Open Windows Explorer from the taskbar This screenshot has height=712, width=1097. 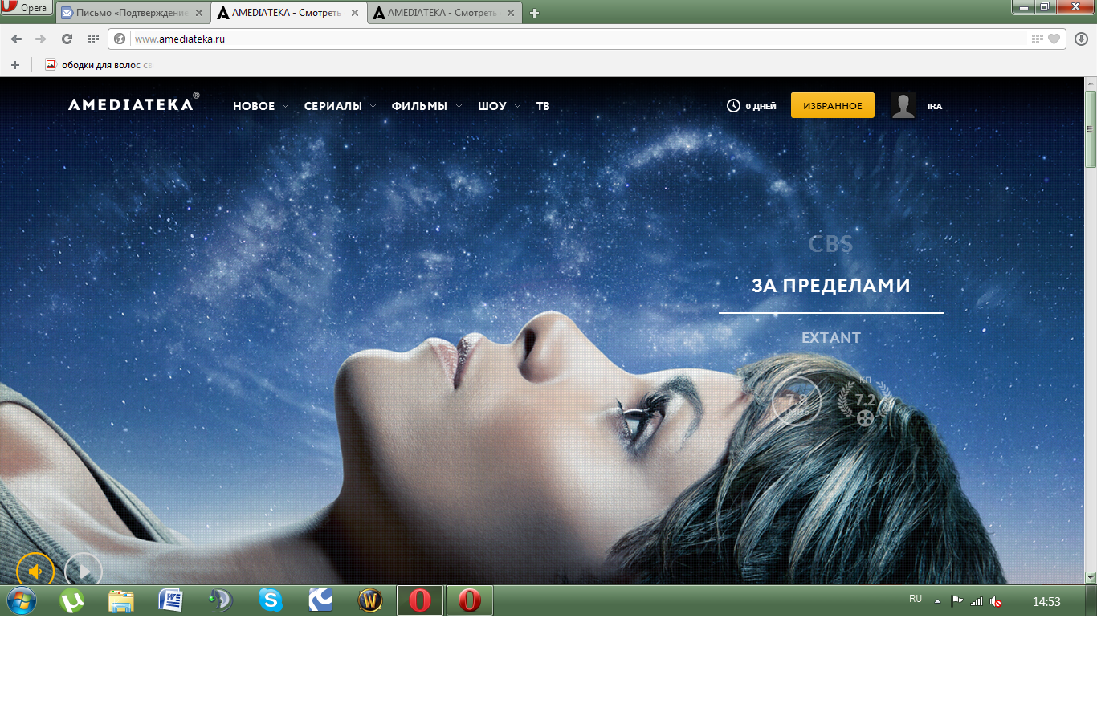[x=121, y=600]
